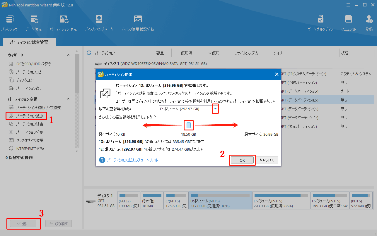Open the マニュアル manual

pyautogui.click(x=348, y=23)
